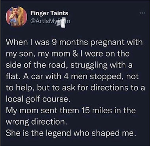Click the word 'struggling' in the tweet
Image resolution: width=150 pixels, height=146 pixels.
89,66
